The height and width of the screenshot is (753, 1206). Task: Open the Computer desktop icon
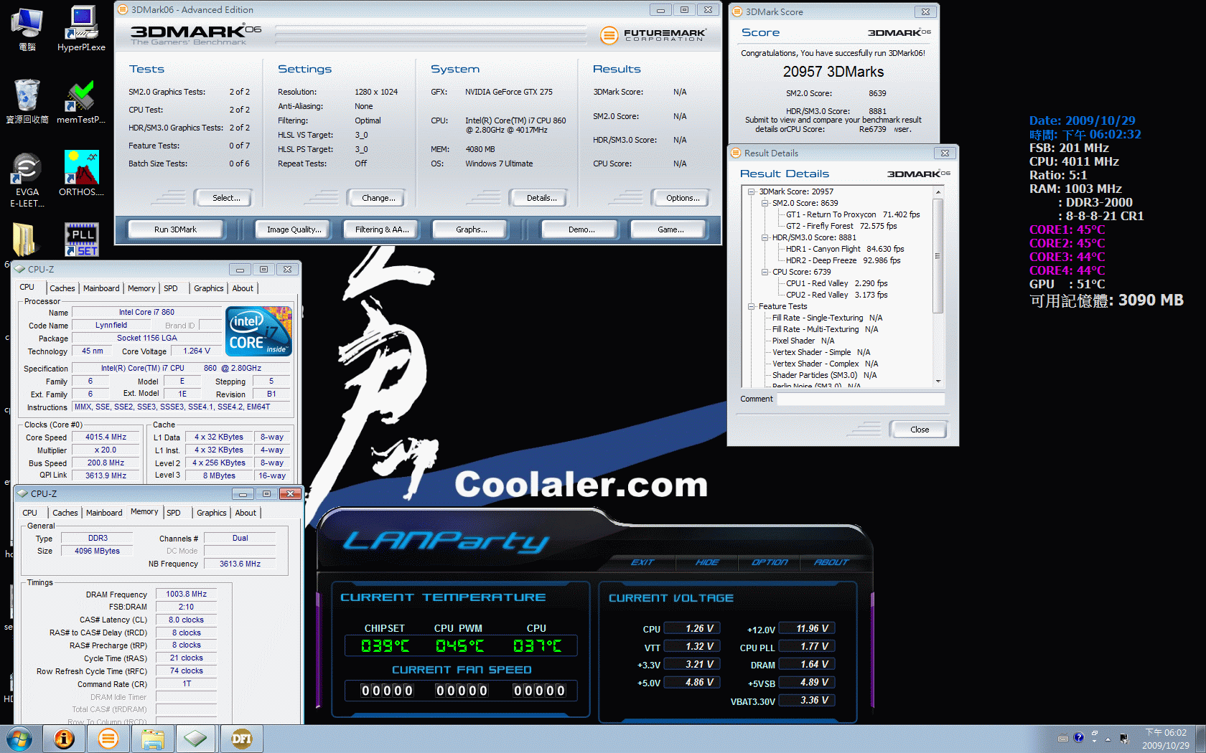(27, 29)
